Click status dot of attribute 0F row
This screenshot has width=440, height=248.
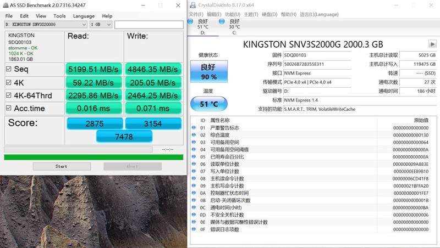pos(194,229)
